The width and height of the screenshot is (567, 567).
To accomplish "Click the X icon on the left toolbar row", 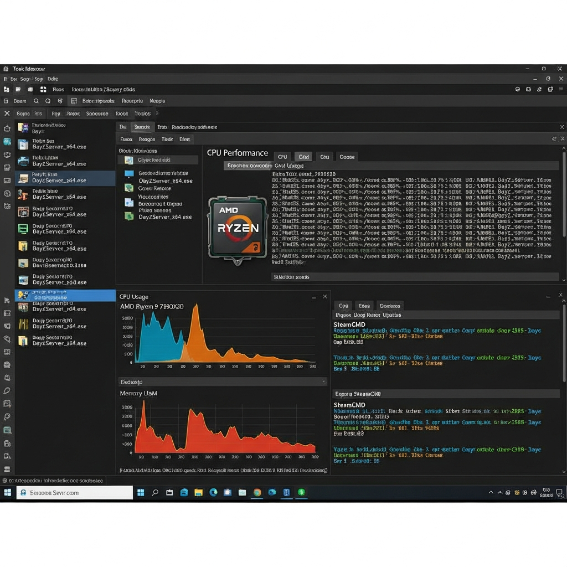I will click(7, 113).
